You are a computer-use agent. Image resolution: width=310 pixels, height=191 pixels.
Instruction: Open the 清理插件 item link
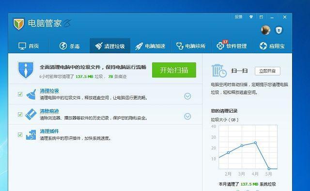coord(49,131)
